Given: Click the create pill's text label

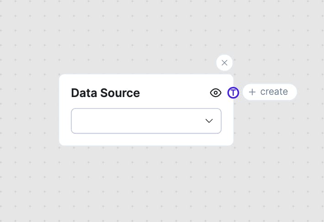Looking at the screenshot, I should pos(274,92).
